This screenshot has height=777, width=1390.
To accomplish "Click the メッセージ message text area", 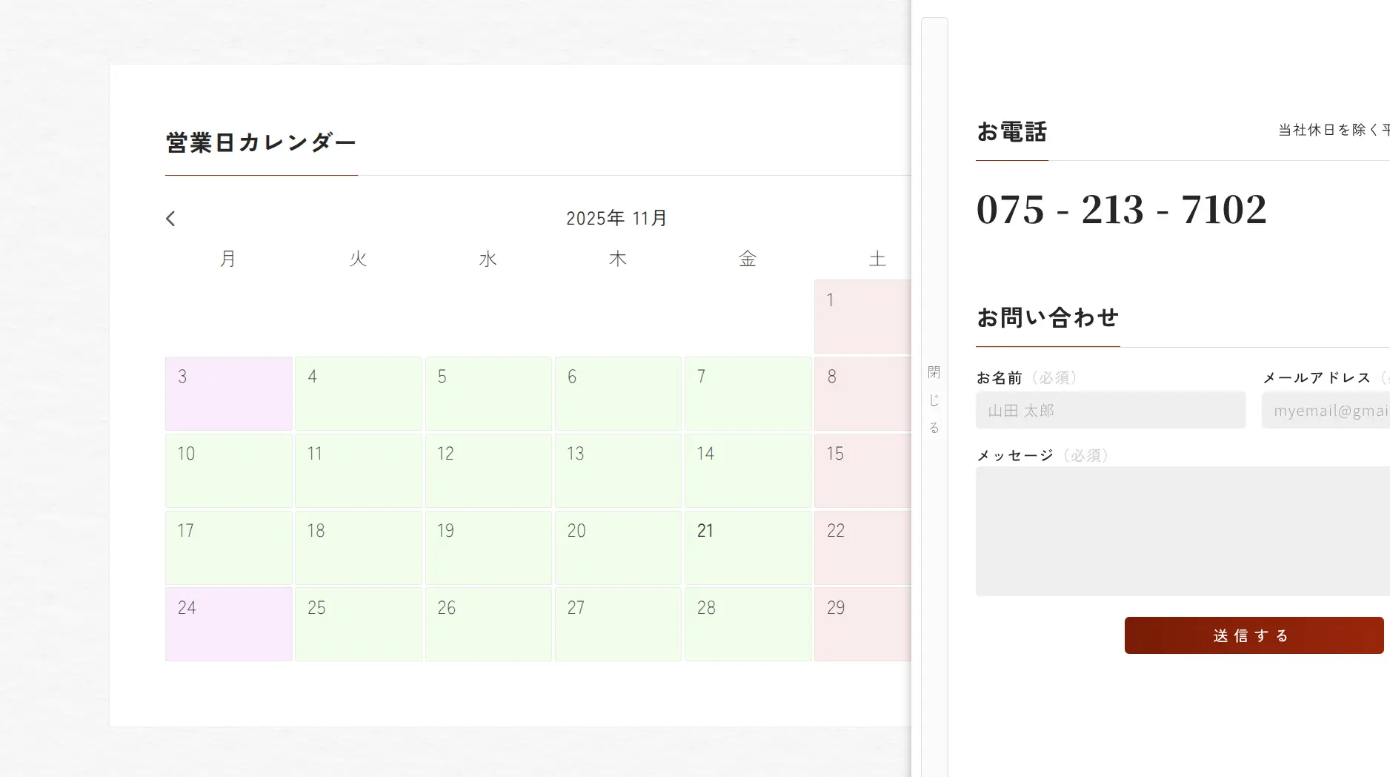I will 1182,531.
